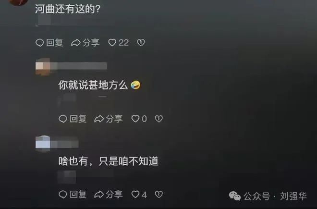The height and width of the screenshot is (209, 317).
Task: Open blurred avatar of 你就说甚地方么 commenter
Action: [x=43, y=67]
